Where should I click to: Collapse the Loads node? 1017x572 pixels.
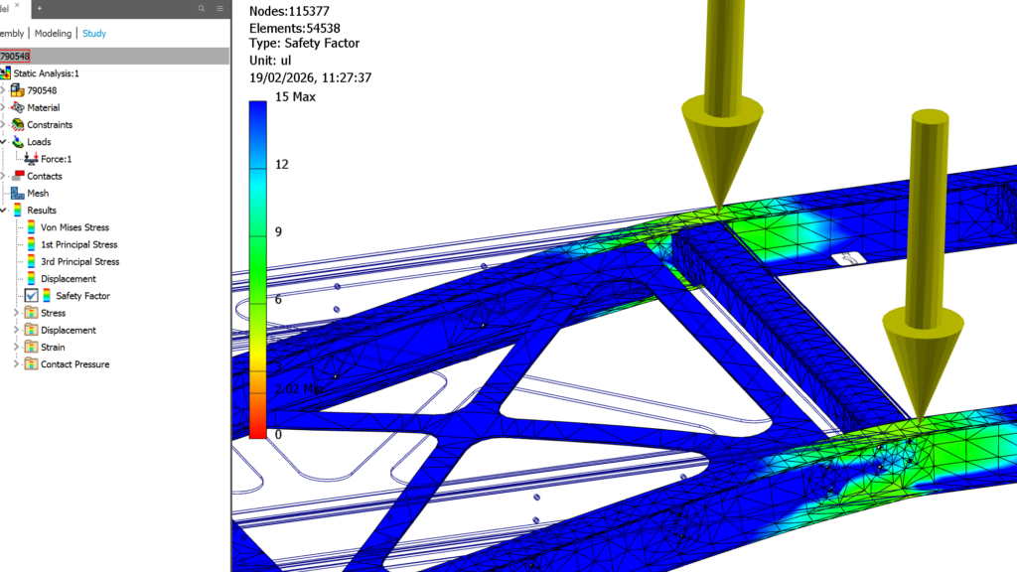[3, 141]
